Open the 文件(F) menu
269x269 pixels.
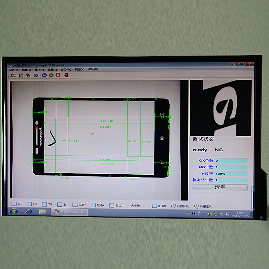click(x=13, y=70)
